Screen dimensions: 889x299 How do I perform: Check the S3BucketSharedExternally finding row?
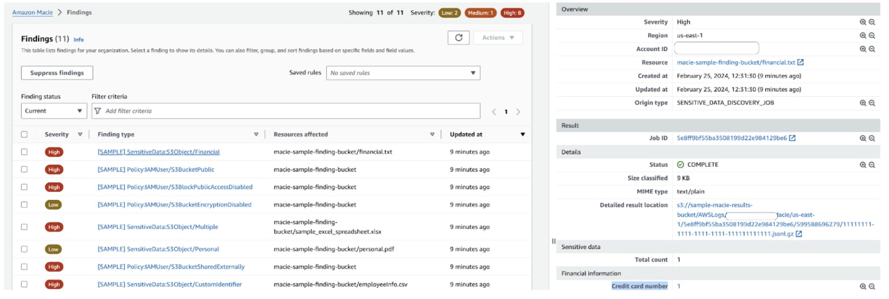coord(24,267)
